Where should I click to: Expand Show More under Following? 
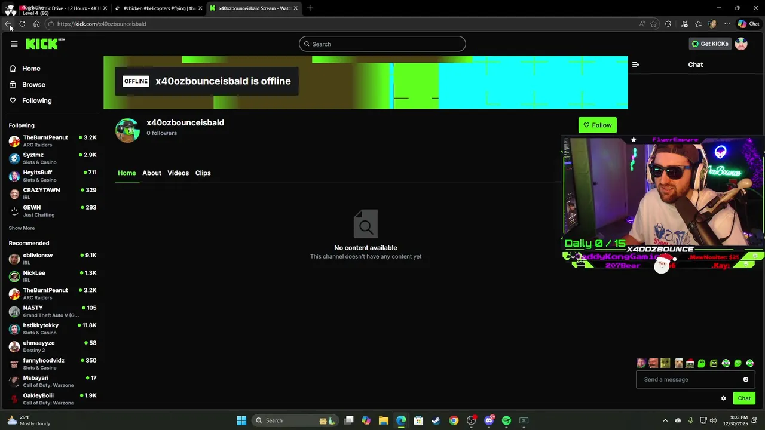click(22, 228)
